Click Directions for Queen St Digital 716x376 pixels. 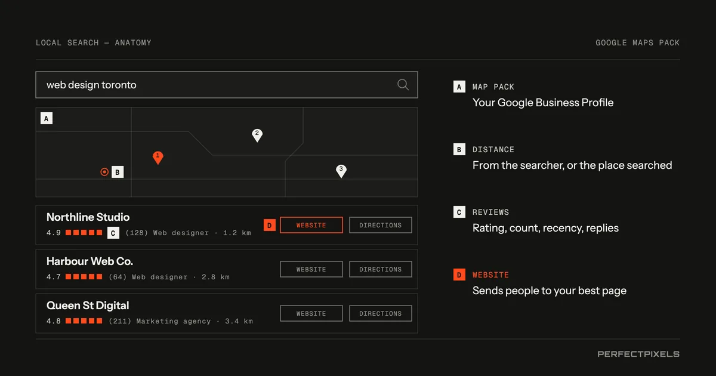(381, 313)
